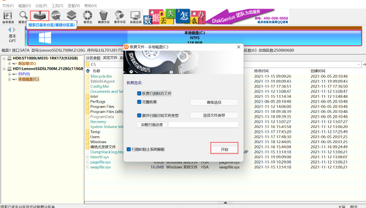Collapse the HD0 ST1000LM035 tree node
This screenshot has height=208, width=366.
pos(4,58)
